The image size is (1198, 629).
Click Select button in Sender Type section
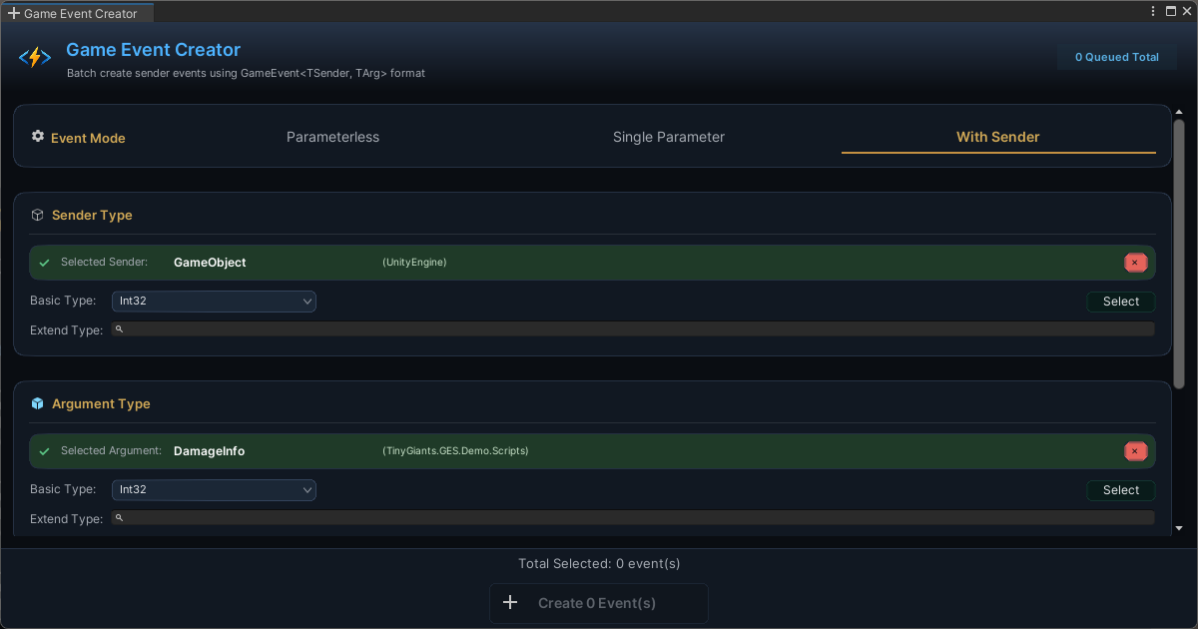point(1121,302)
